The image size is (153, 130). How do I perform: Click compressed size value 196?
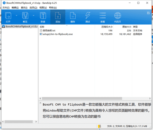click(x=110, y=31)
